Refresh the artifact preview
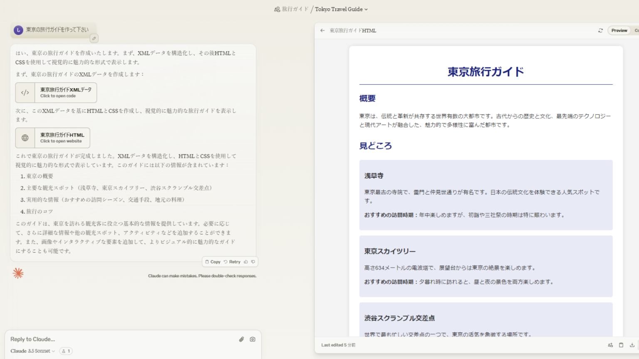Image resolution: width=639 pixels, height=359 pixels. pos(600,30)
